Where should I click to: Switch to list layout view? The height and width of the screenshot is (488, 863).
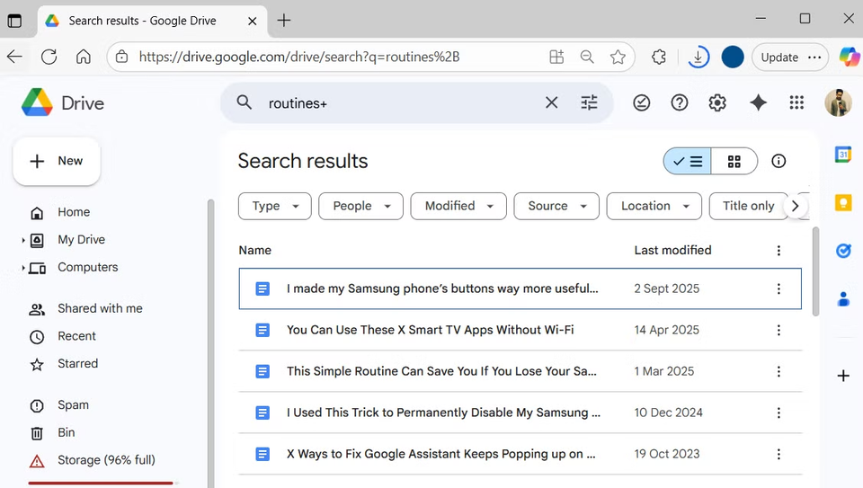tap(688, 162)
